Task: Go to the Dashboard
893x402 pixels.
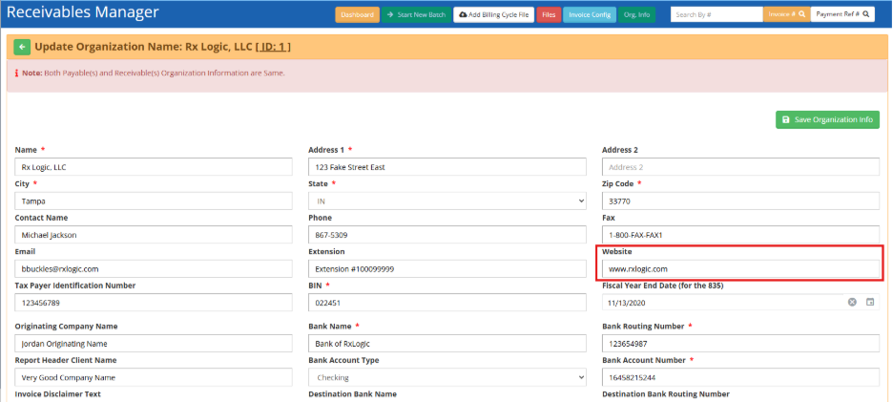Action: pos(357,14)
